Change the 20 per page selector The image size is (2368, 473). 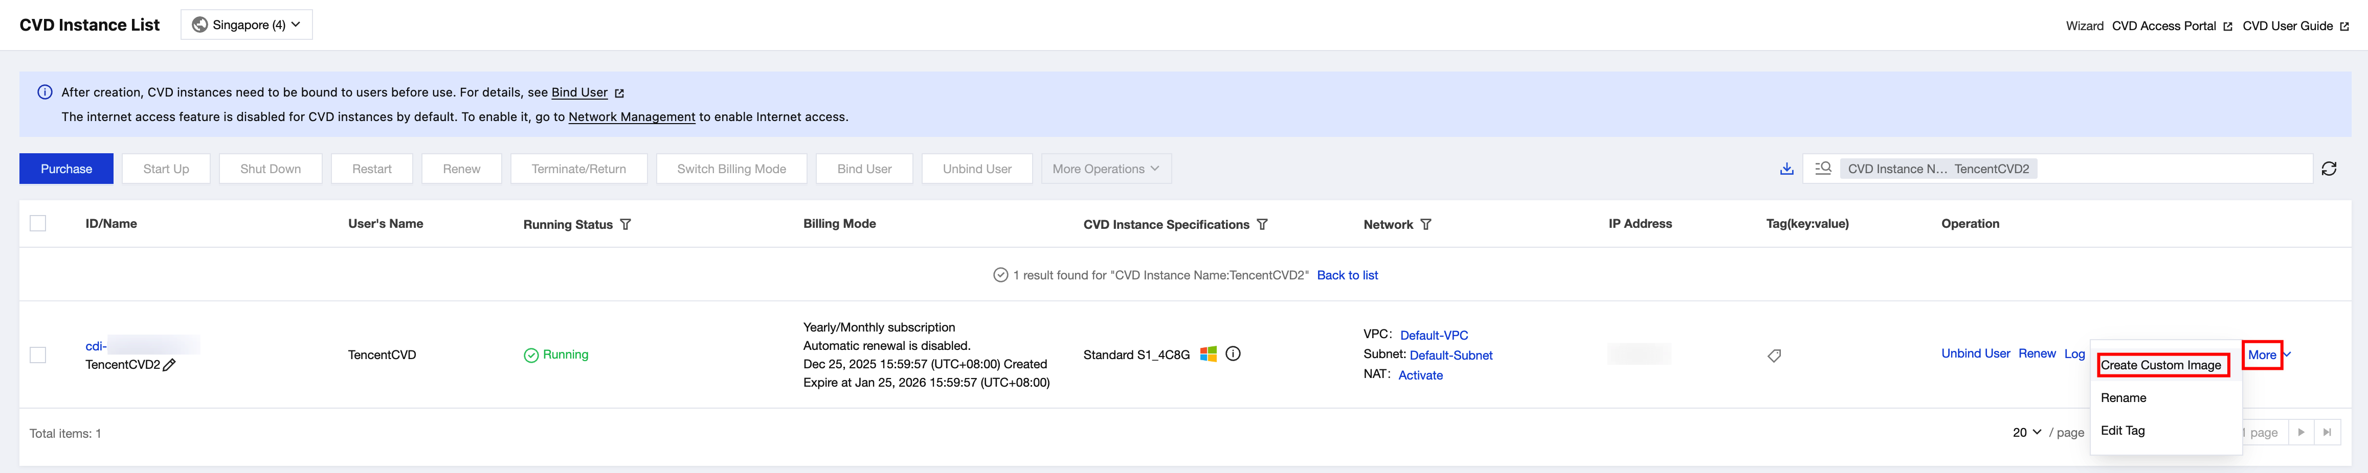tap(2026, 433)
